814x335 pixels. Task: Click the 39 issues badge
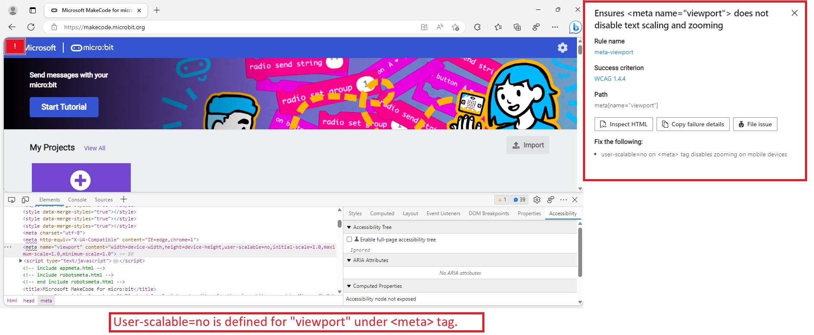pos(520,200)
